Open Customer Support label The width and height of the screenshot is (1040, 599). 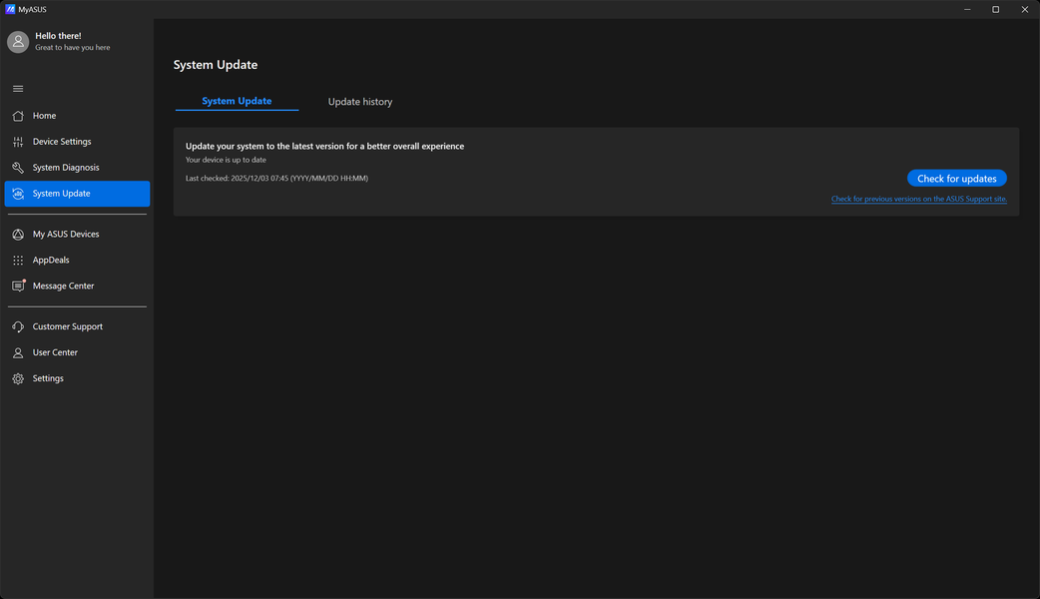click(x=68, y=326)
